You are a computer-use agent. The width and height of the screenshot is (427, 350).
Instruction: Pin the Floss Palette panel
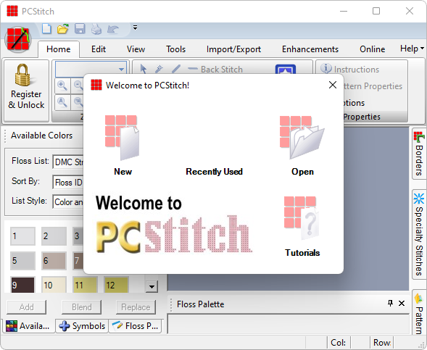[390, 303]
